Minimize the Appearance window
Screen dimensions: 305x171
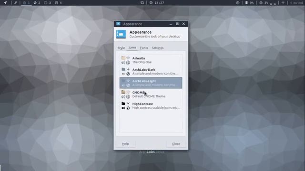pyautogui.click(x=171, y=24)
